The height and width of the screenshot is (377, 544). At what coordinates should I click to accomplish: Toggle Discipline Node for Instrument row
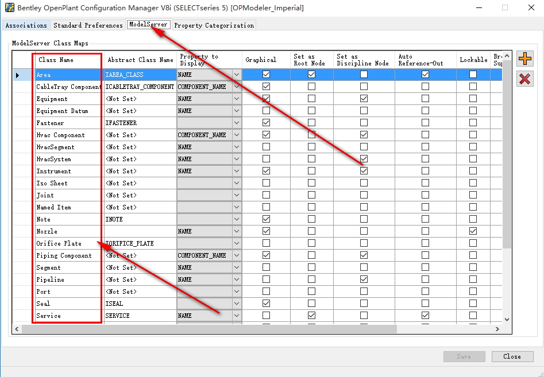coord(364,171)
